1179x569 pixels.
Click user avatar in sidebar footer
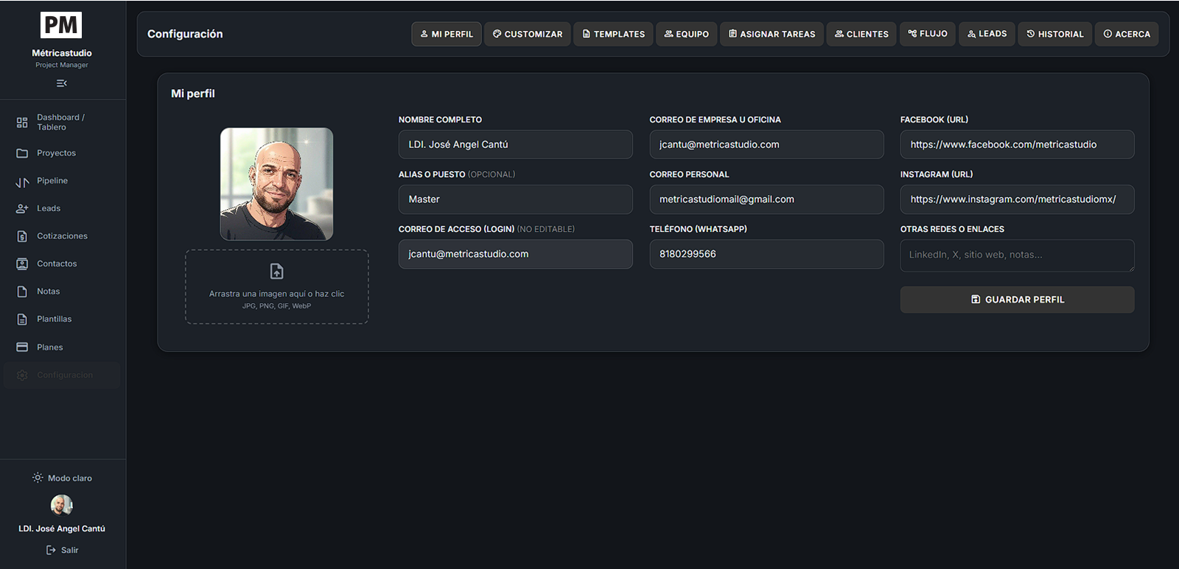pyautogui.click(x=62, y=505)
